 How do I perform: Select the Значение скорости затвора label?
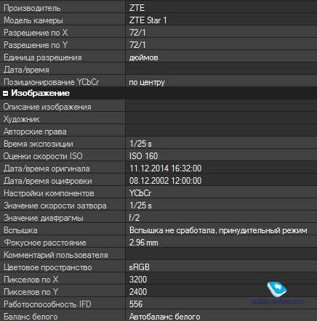point(55,206)
